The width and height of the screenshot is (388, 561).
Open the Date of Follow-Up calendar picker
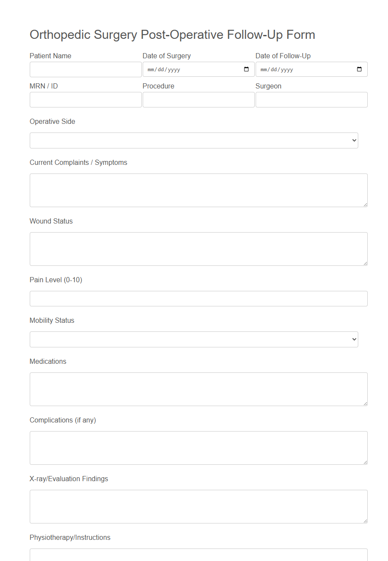click(359, 69)
